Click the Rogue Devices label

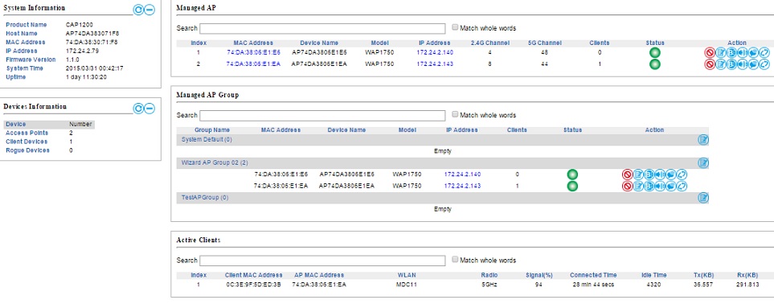[x=27, y=150]
